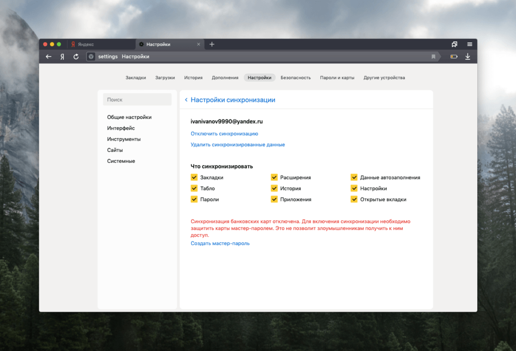Open the Закладки top navigation tab
Viewport: 516px width, 351px height.
(136, 78)
